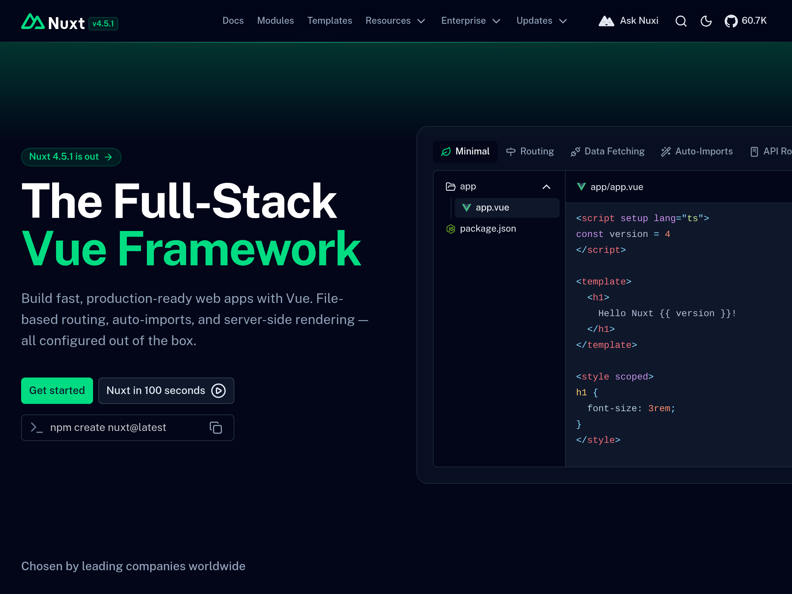Click the Nuxt logo in header
The image size is (792, 594).
pyautogui.click(x=53, y=22)
